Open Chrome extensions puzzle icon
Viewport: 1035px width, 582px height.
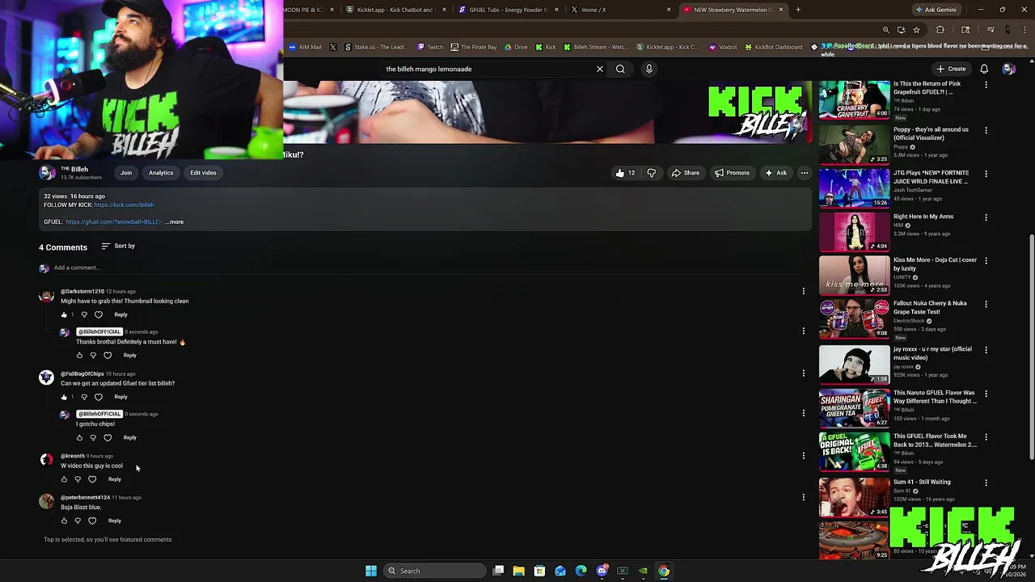tap(940, 30)
